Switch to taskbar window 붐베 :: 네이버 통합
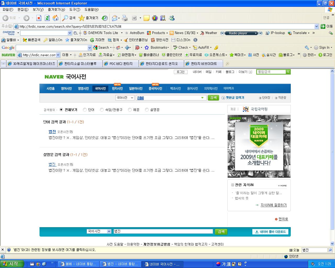 pyautogui.click(x=79, y=264)
